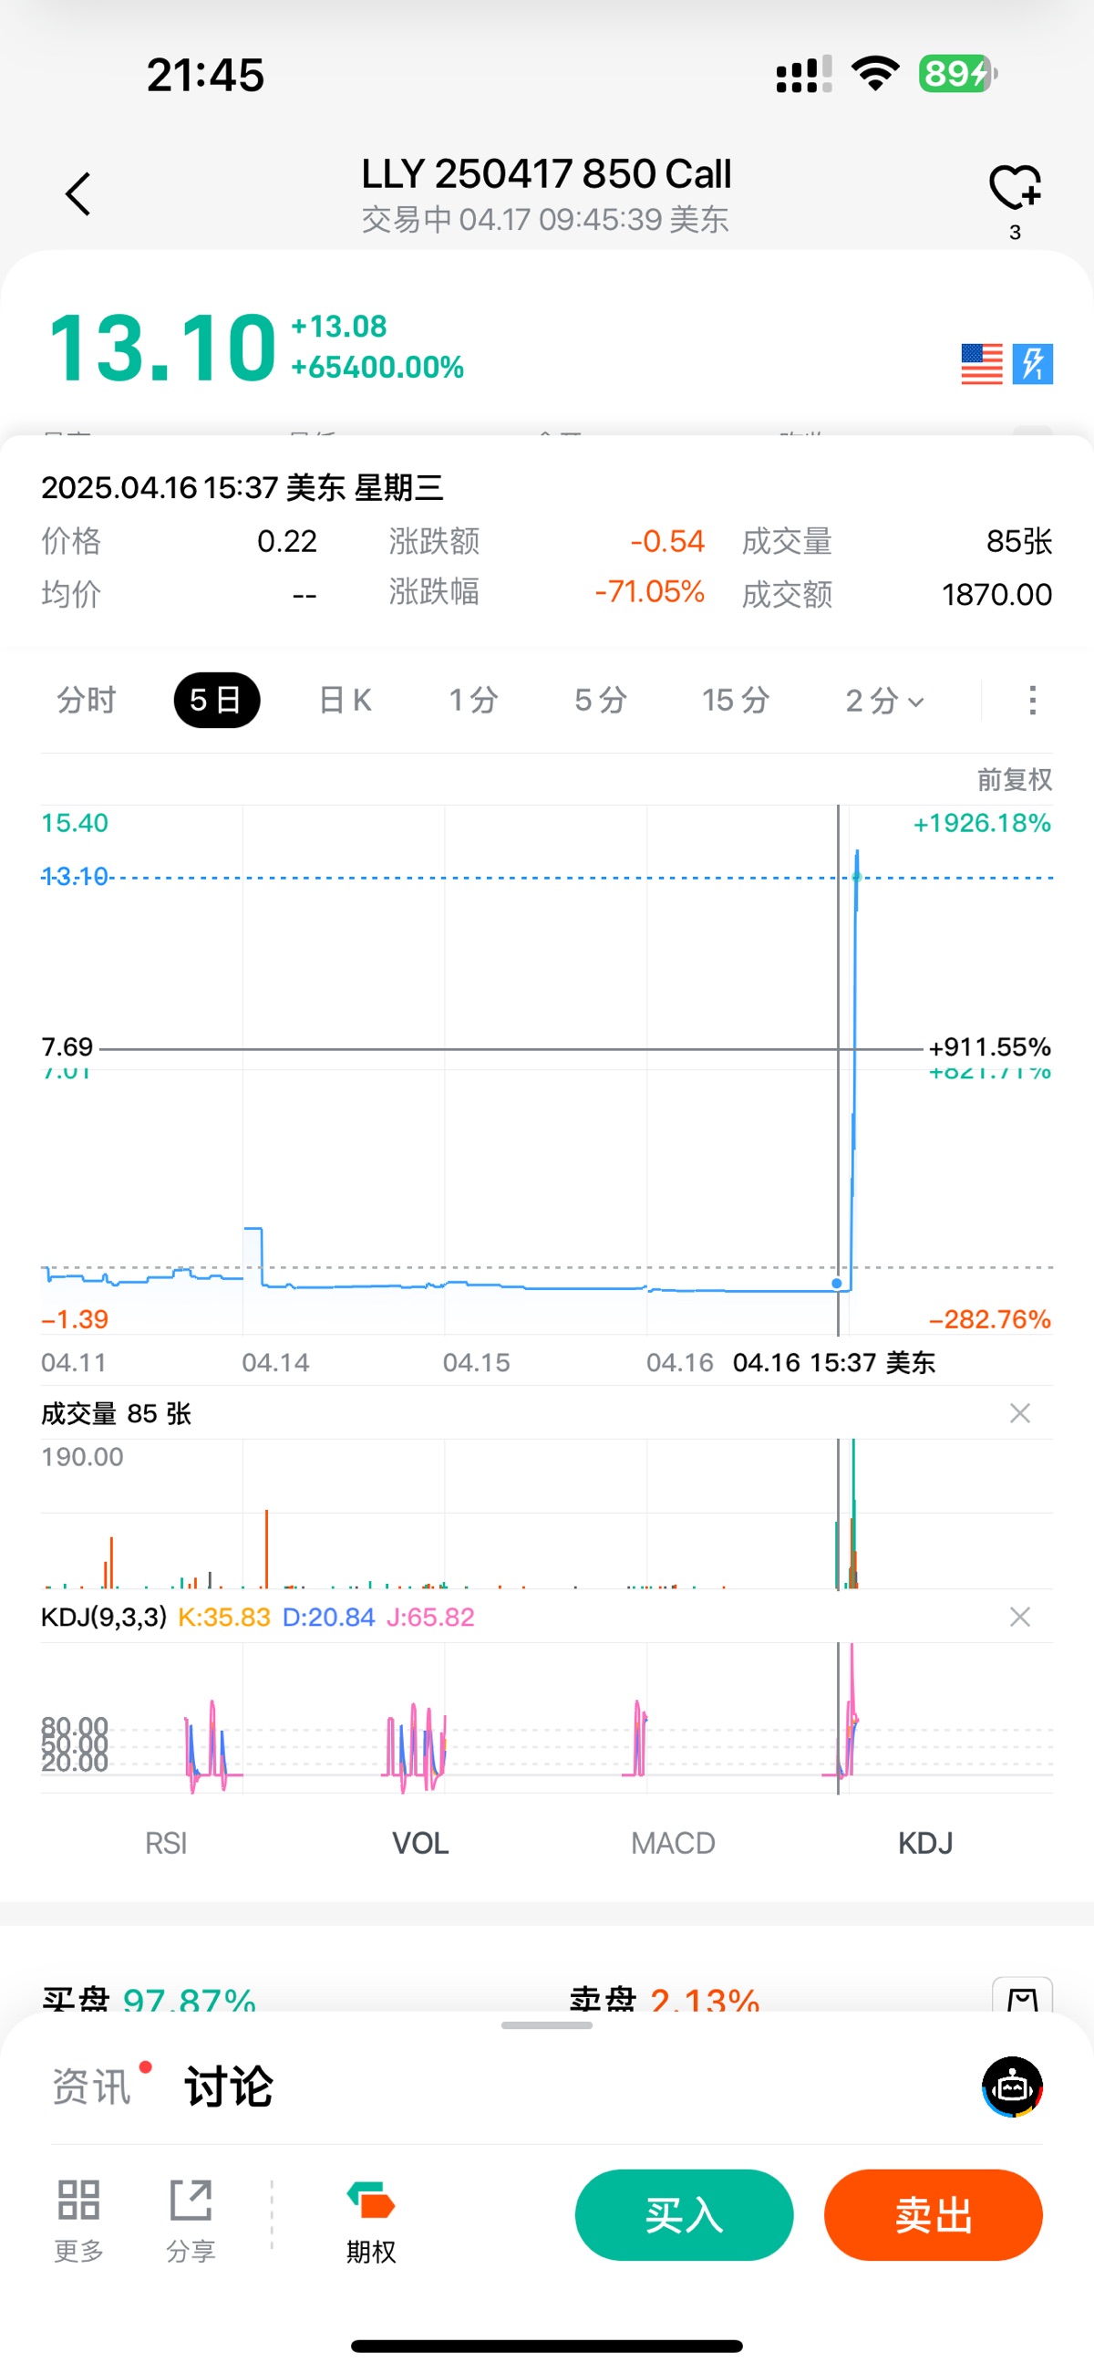This screenshot has height=2373, width=1094.
Task: Expand the 2分 interval dropdown
Action: (x=884, y=700)
